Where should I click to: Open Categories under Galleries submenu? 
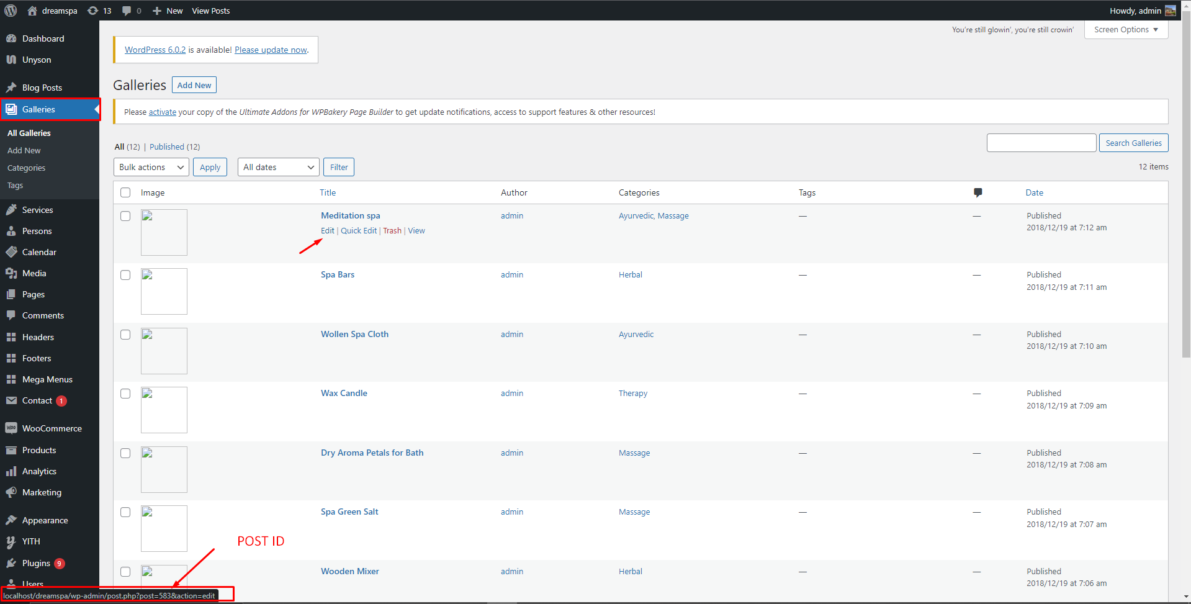tap(26, 168)
